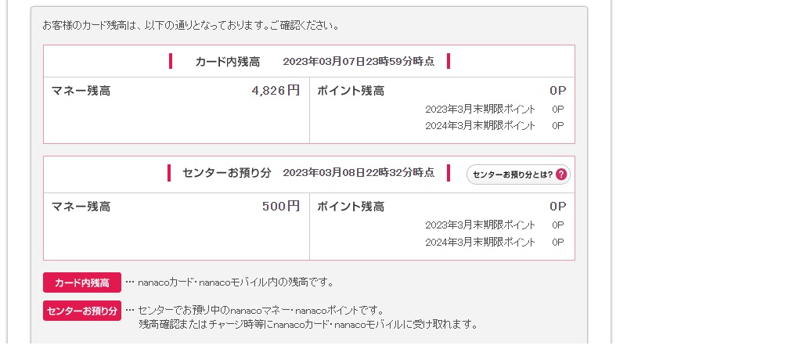Click the nanacoカード・nanacoモバイル内の残高です description
This screenshot has height=349, width=789.
[x=236, y=282]
